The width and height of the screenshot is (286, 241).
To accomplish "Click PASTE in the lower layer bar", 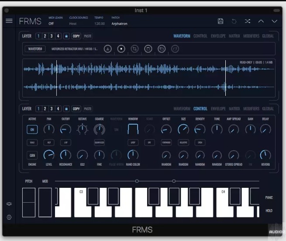I will pos(88,109).
